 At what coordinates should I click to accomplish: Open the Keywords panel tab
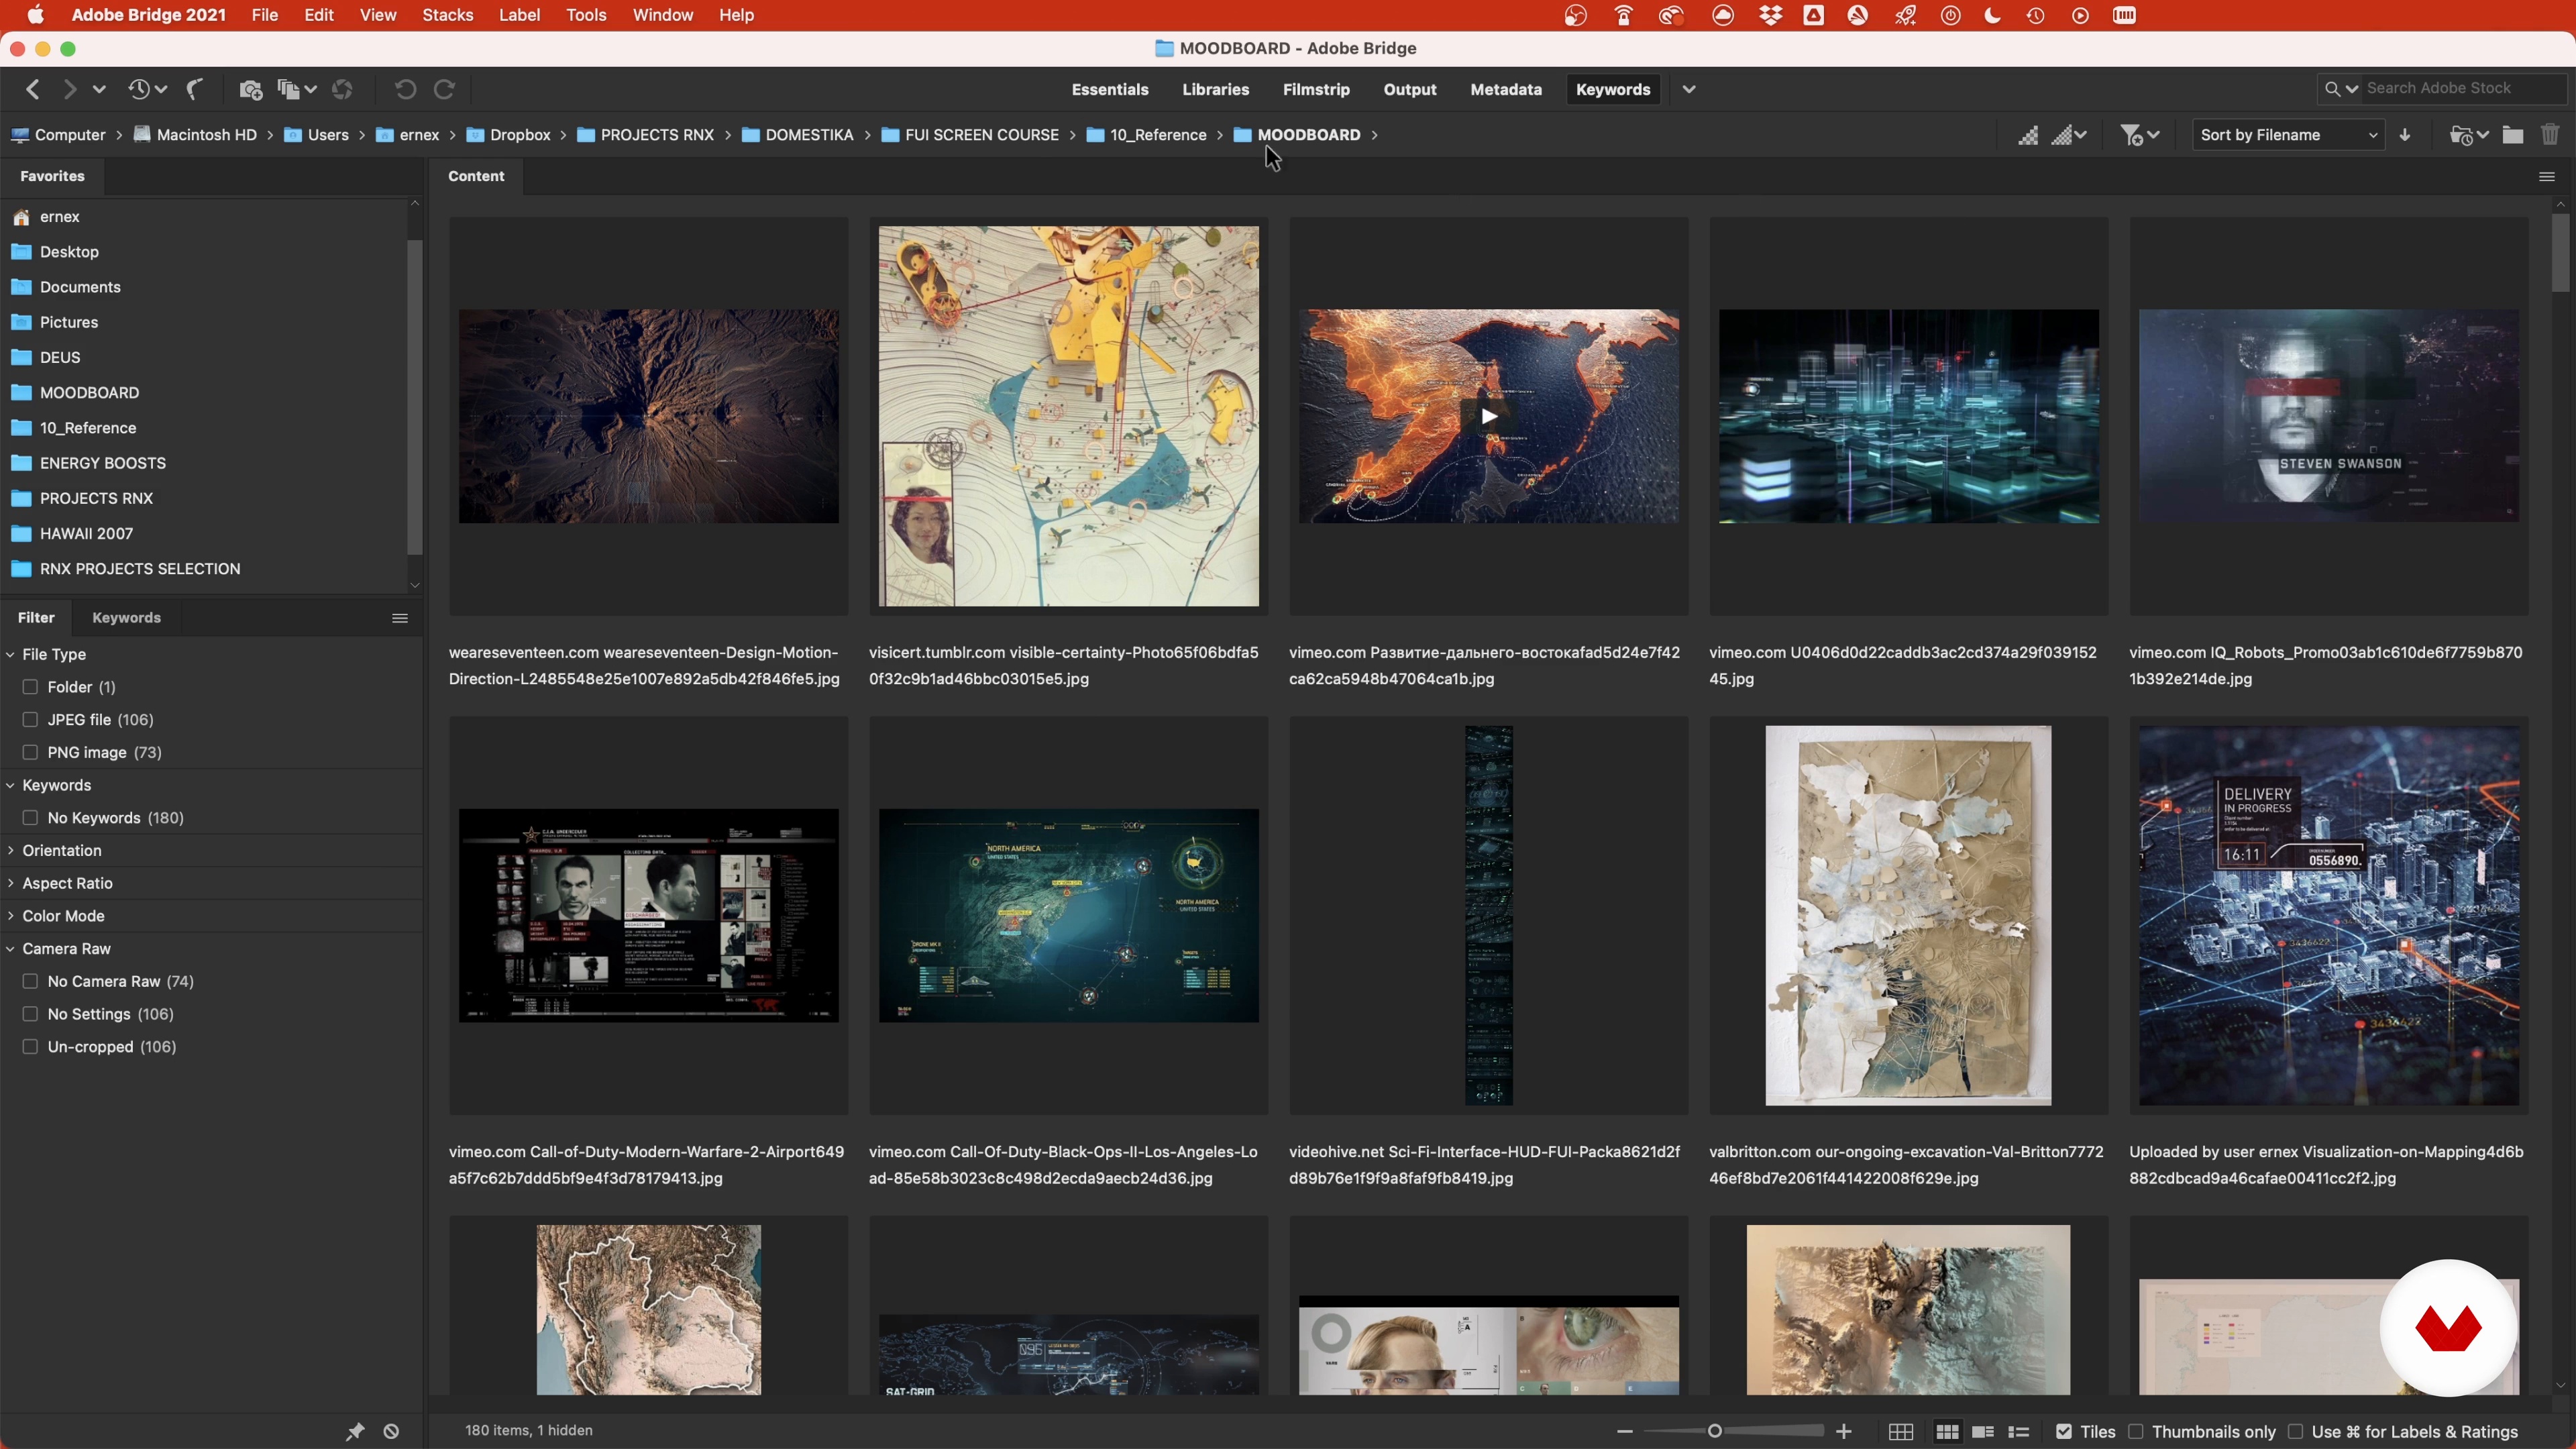(126, 618)
